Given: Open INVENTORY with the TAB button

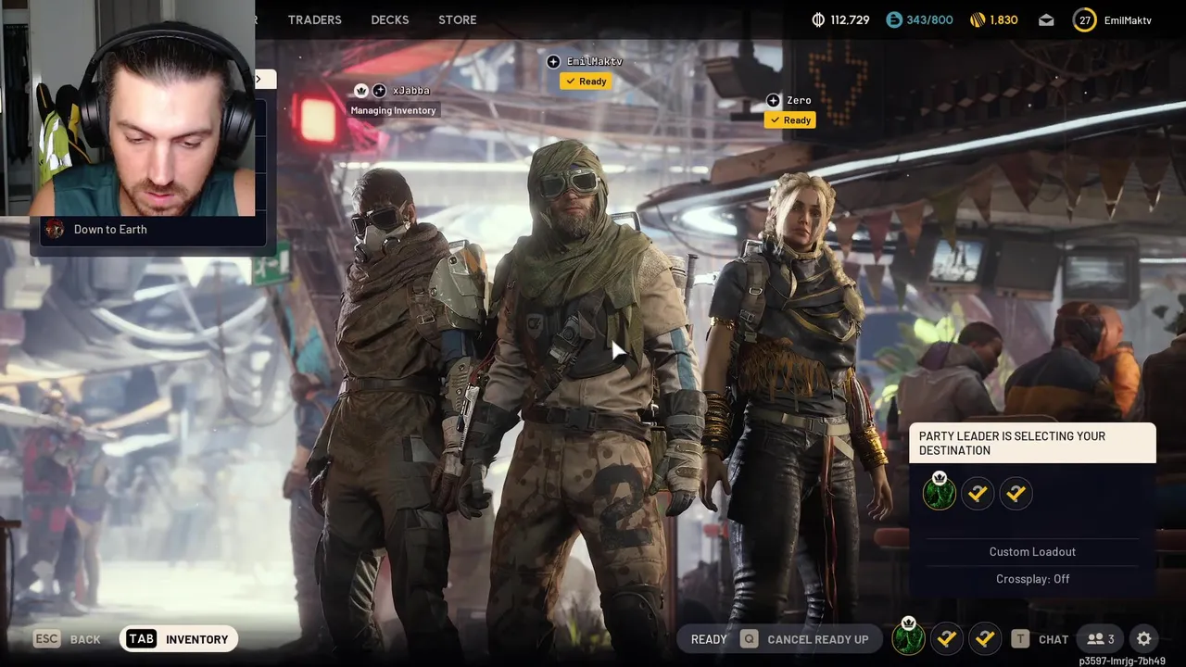Looking at the screenshot, I should [179, 639].
